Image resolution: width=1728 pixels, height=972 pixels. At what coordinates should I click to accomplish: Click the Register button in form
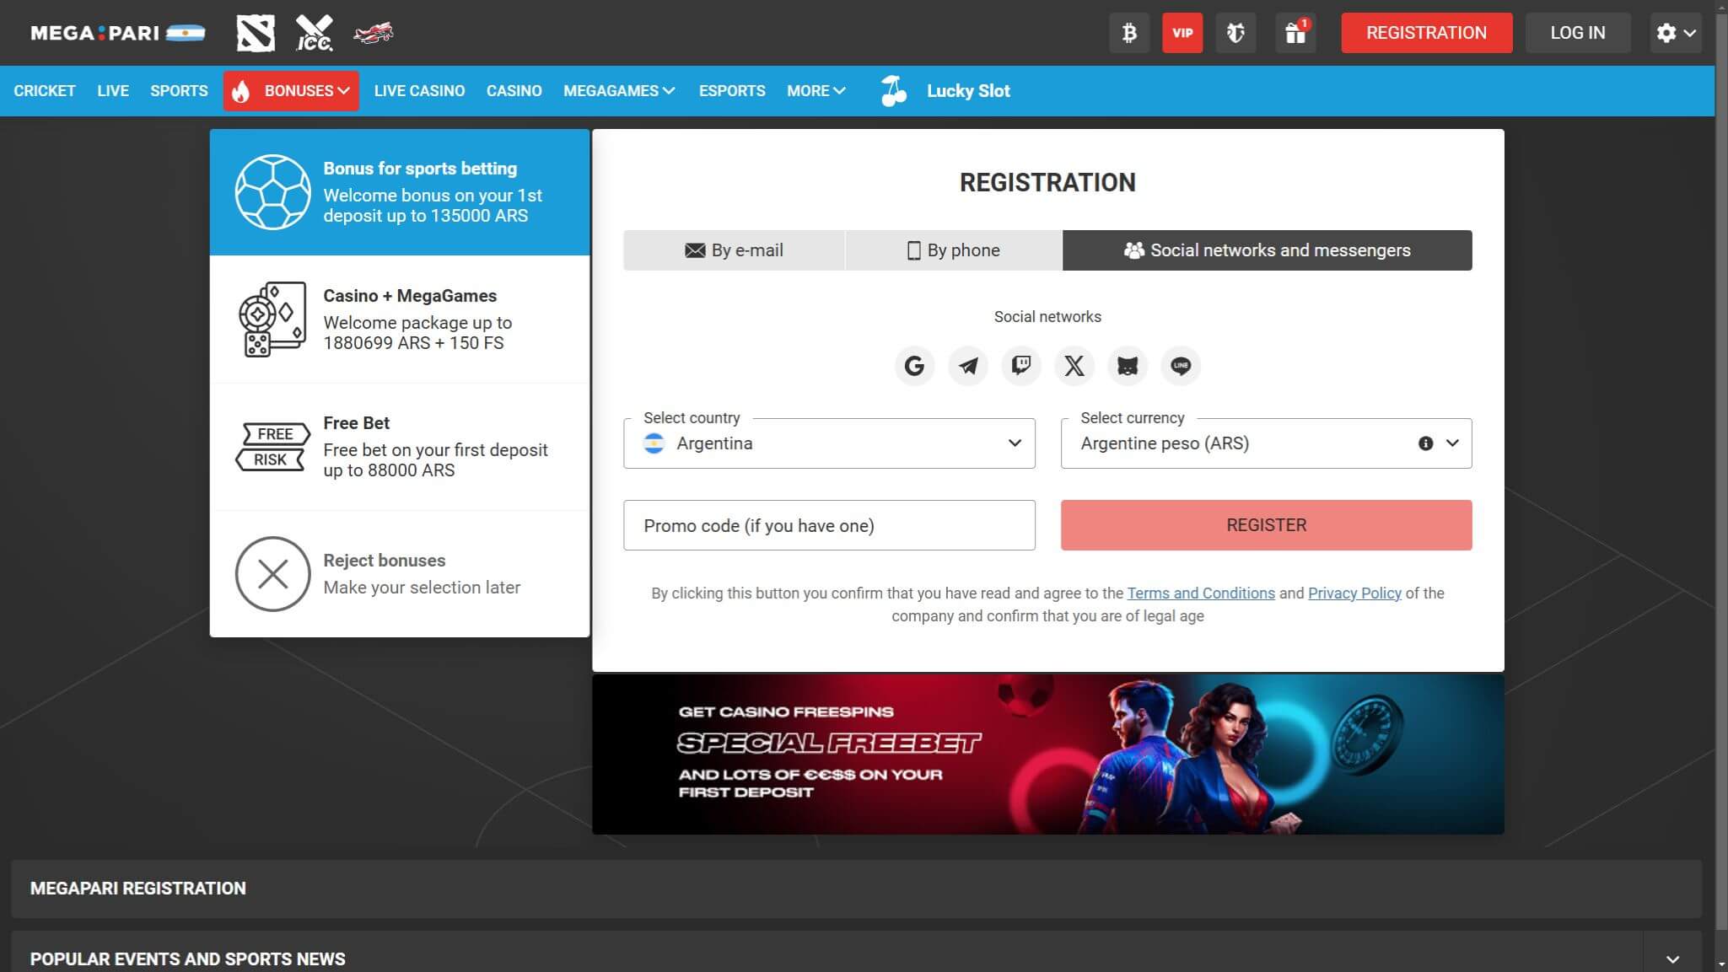tap(1266, 525)
